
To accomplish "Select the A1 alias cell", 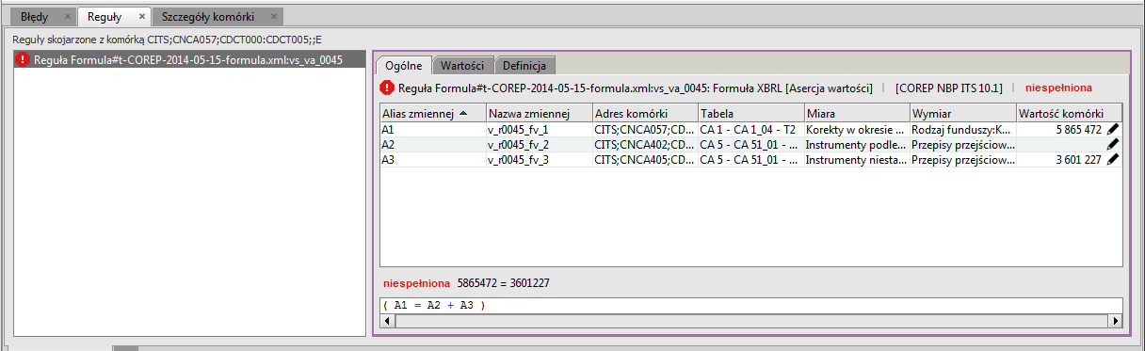I will (x=432, y=130).
